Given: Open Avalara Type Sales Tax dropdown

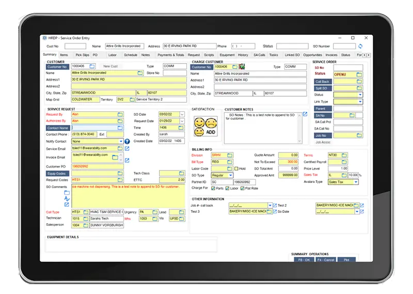Looking at the screenshot, I should 356,182.
